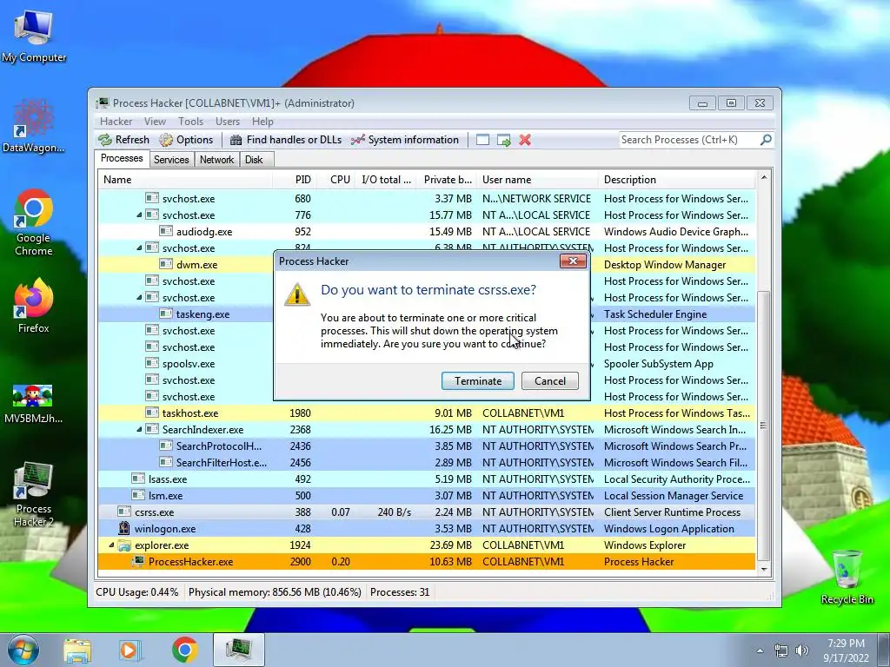Click the Search Processes input field

[689, 140]
